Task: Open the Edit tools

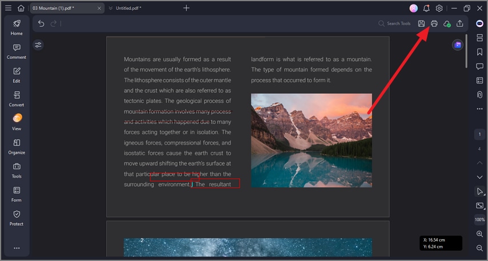Action: [x=17, y=75]
